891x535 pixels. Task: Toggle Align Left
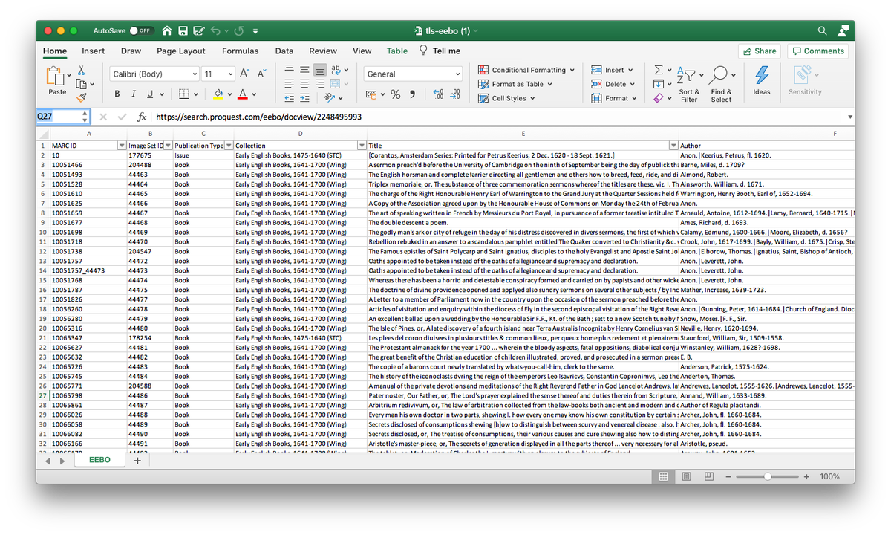click(290, 84)
